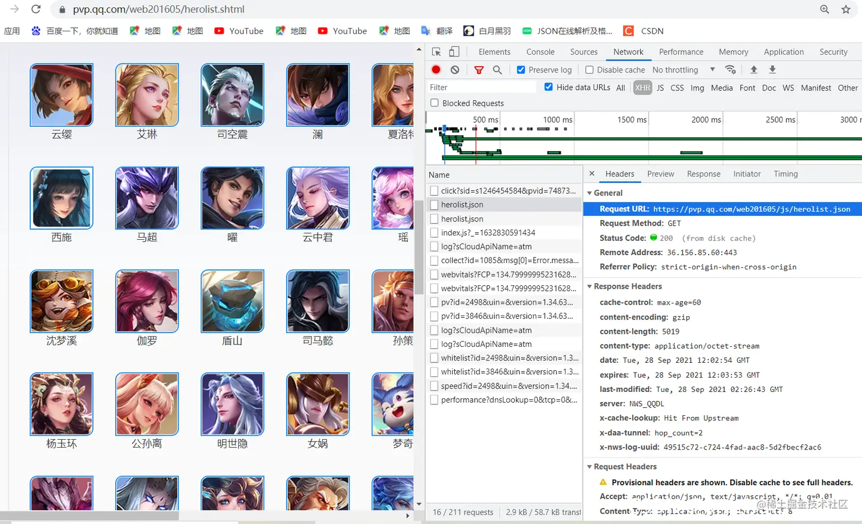Toggle the red filter funnel icon

479,69
